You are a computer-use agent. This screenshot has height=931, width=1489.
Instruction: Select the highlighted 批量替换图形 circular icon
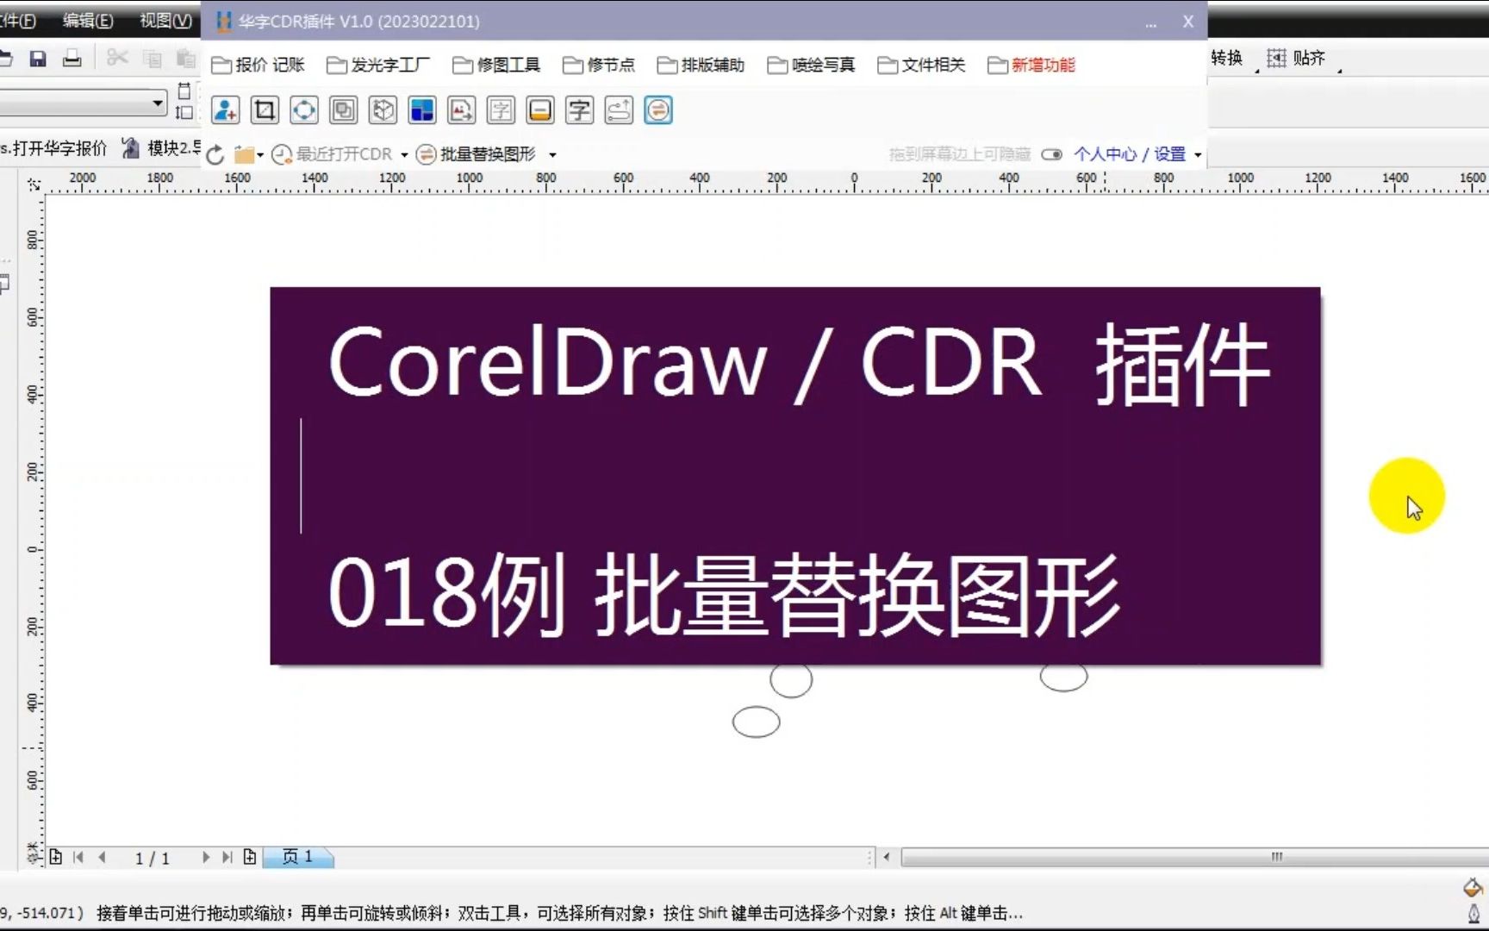point(657,110)
